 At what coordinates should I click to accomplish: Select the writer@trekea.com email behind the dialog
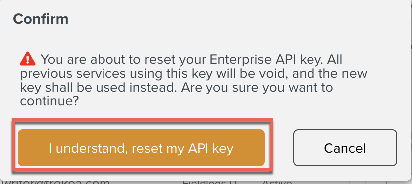click(55, 182)
